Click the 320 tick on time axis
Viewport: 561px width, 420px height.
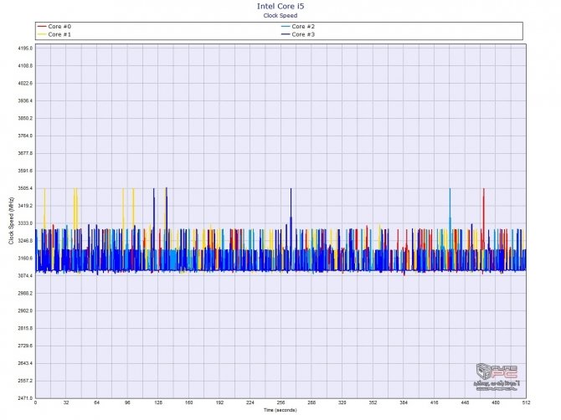(342, 402)
